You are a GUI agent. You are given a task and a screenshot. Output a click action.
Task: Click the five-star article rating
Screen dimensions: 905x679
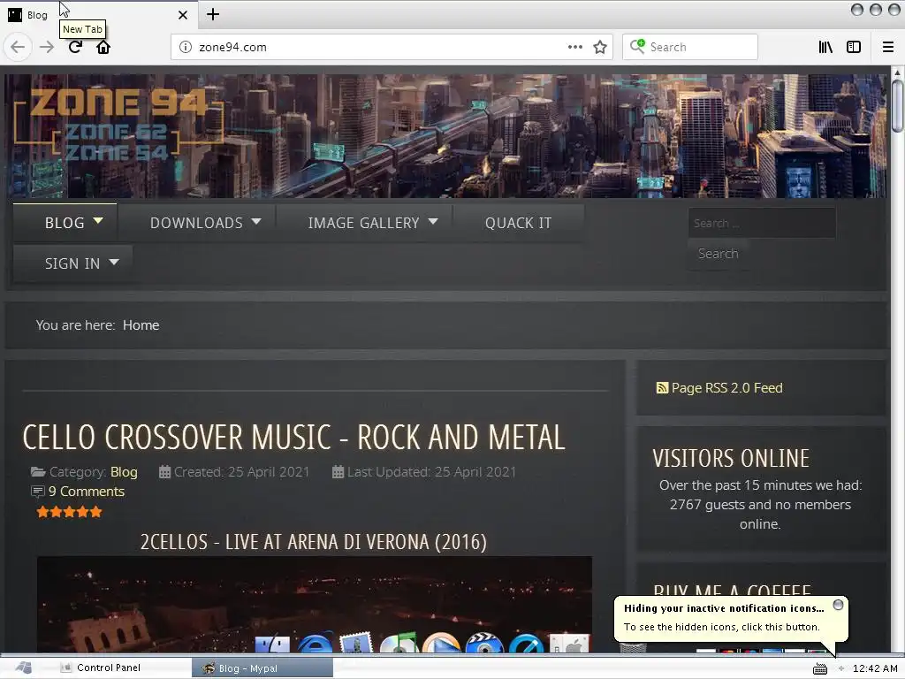69,512
